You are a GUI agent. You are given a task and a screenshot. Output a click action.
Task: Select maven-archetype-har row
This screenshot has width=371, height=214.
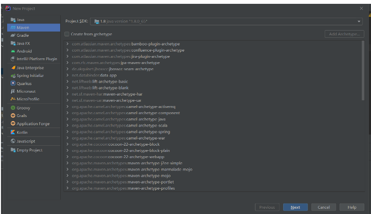point(212,94)
